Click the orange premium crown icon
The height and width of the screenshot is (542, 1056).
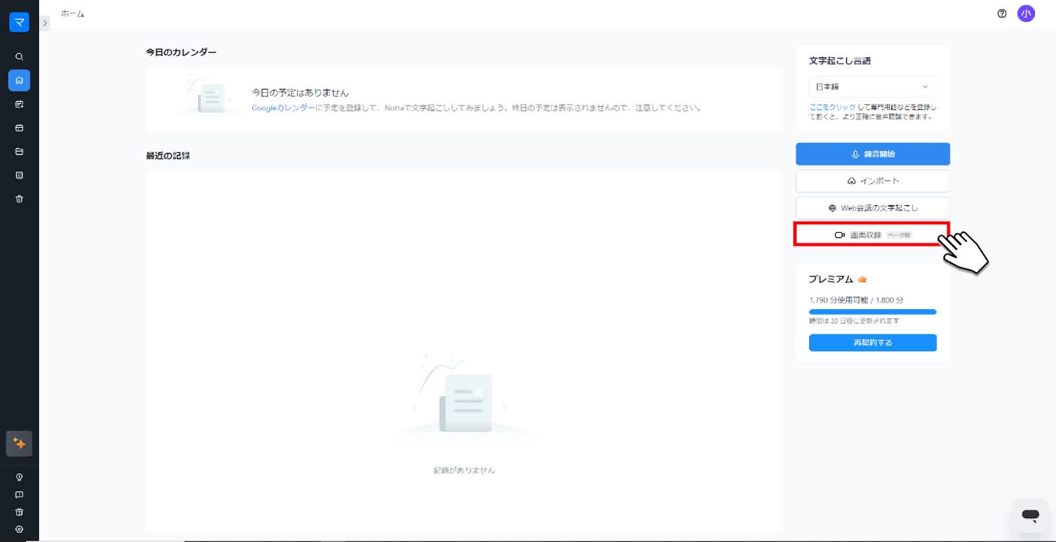862,279
